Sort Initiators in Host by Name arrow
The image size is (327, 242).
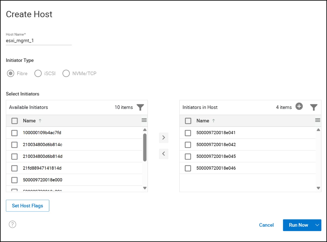213,121
